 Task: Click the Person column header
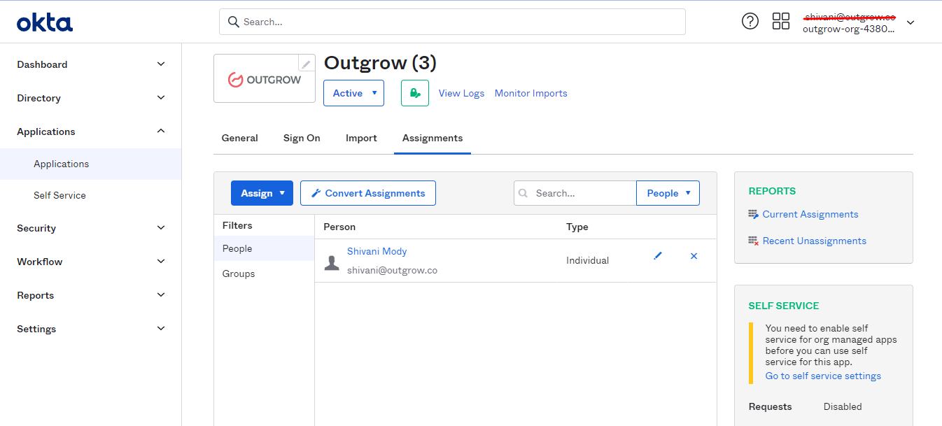339,227
